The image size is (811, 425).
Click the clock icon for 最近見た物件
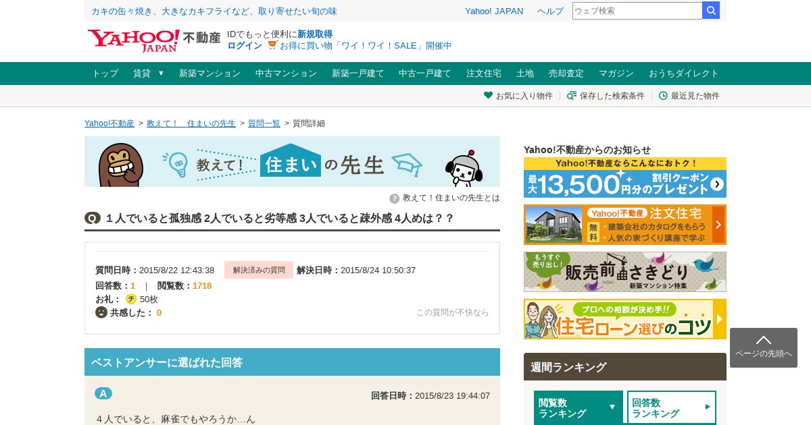[663, 95]
